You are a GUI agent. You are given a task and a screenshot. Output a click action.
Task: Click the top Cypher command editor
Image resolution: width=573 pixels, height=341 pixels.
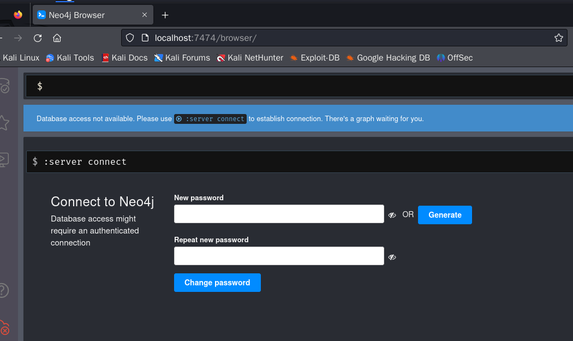(300, 86)
